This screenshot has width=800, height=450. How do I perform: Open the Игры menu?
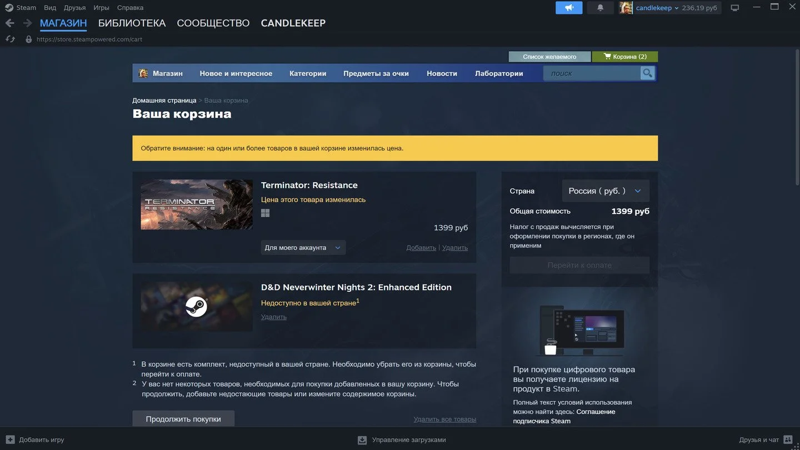(101, 8)
